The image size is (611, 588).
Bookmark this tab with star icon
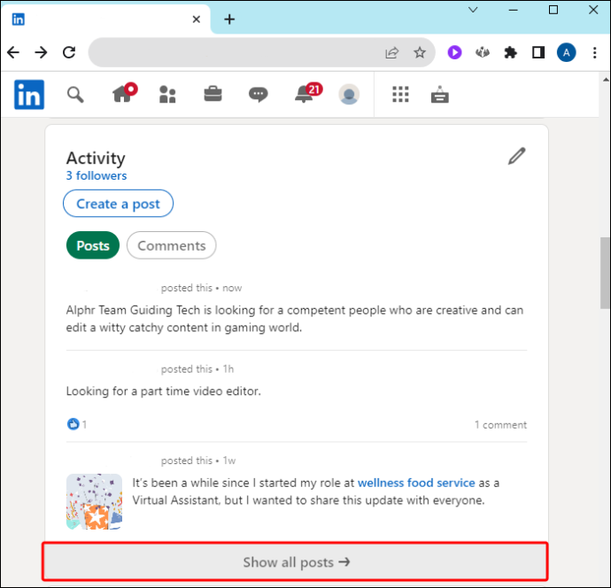(420, 52)
